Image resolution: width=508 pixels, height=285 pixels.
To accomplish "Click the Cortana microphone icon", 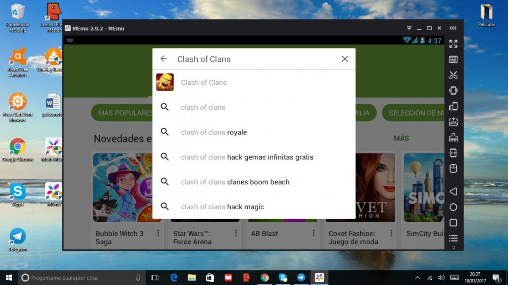I will point(138,278).
